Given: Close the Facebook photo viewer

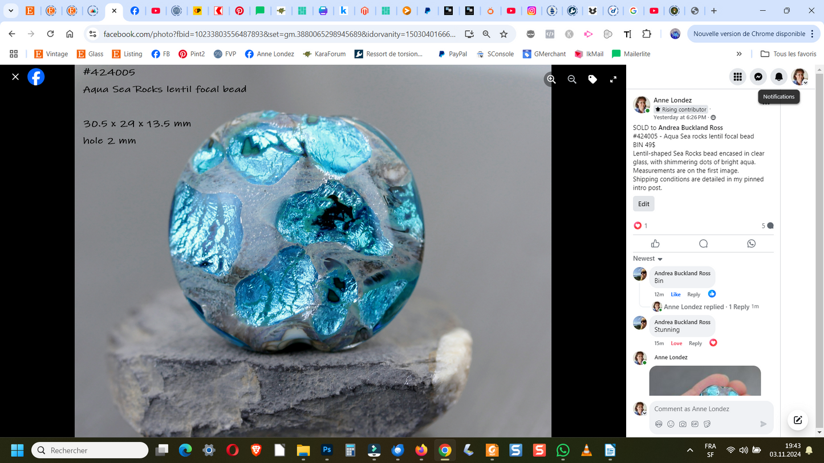Looking at the screenshot, I should (15, 77).
